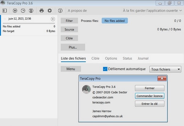Click Fermer in about dialog
The height and width of the screenshot is (126, 184).
(x=150, y=88)
